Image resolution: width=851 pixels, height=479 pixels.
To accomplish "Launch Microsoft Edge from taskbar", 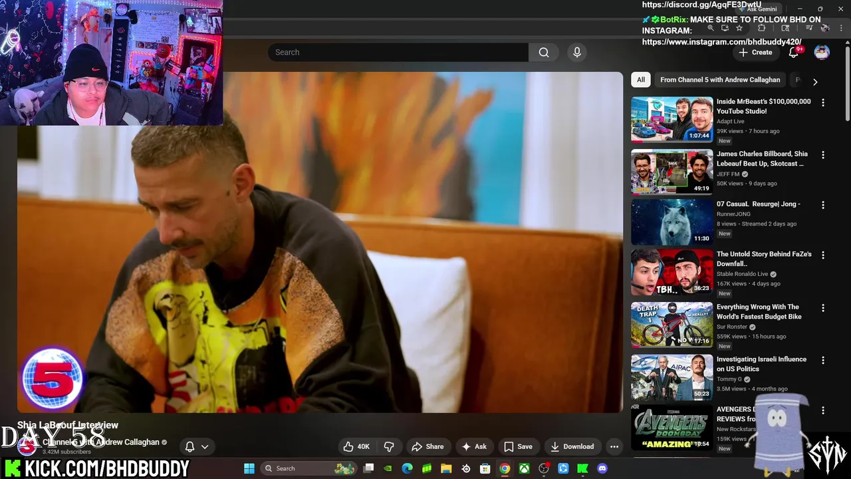I will point(408,468).
